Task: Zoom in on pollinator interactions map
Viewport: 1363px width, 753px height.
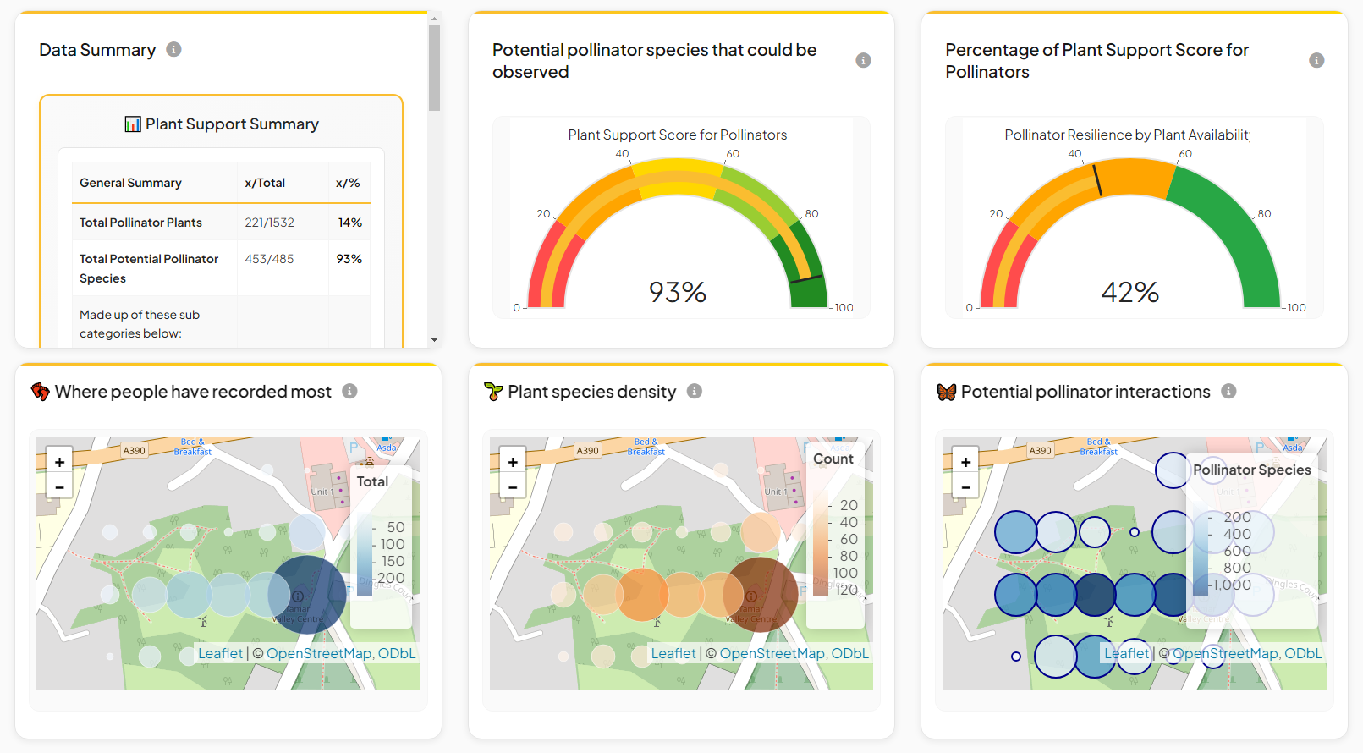Action: pos(965,462)
